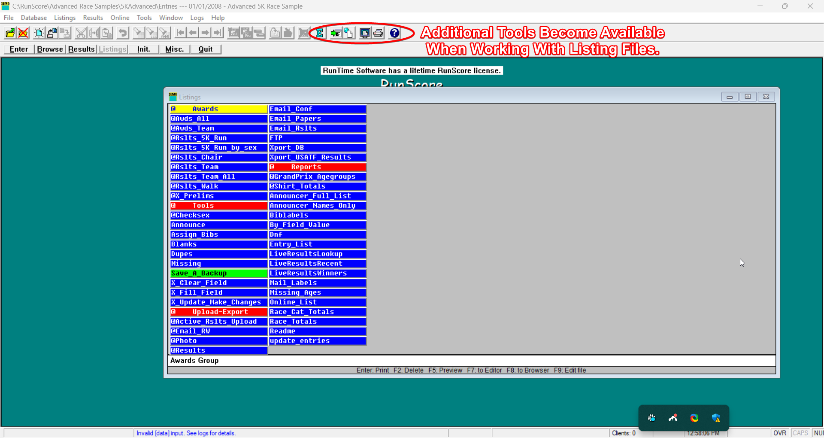The height and width of the screenshot is (438, 824).
Task: Select the Biblabels listing
Action: [x=318, y=215]
